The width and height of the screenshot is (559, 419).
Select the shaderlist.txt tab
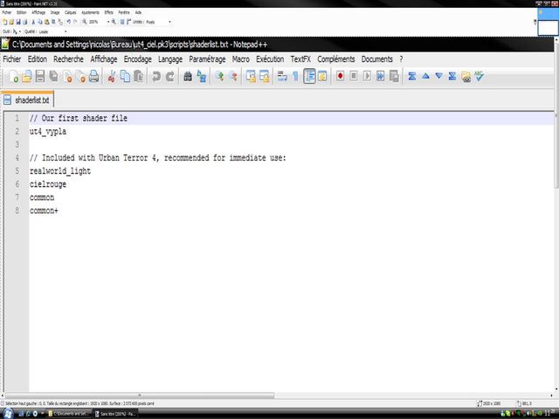(27, 100)
